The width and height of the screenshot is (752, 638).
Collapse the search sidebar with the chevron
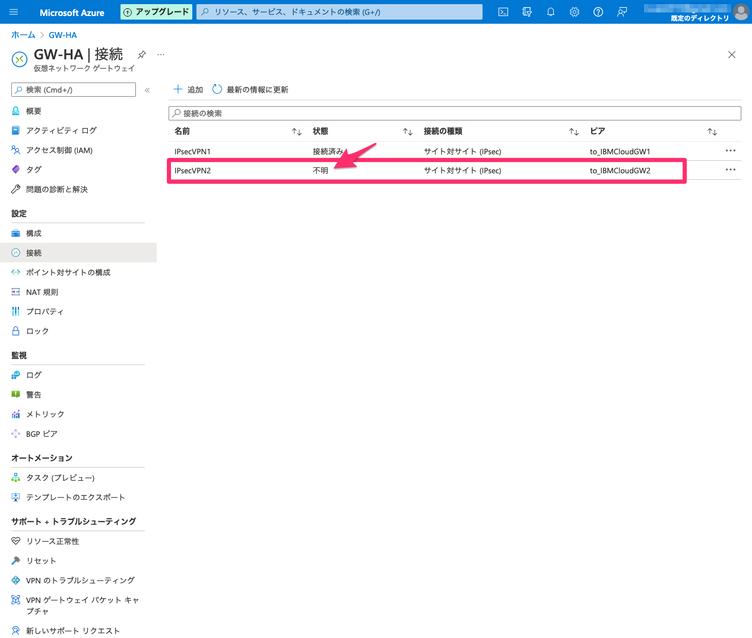click(x=147, y=90)
